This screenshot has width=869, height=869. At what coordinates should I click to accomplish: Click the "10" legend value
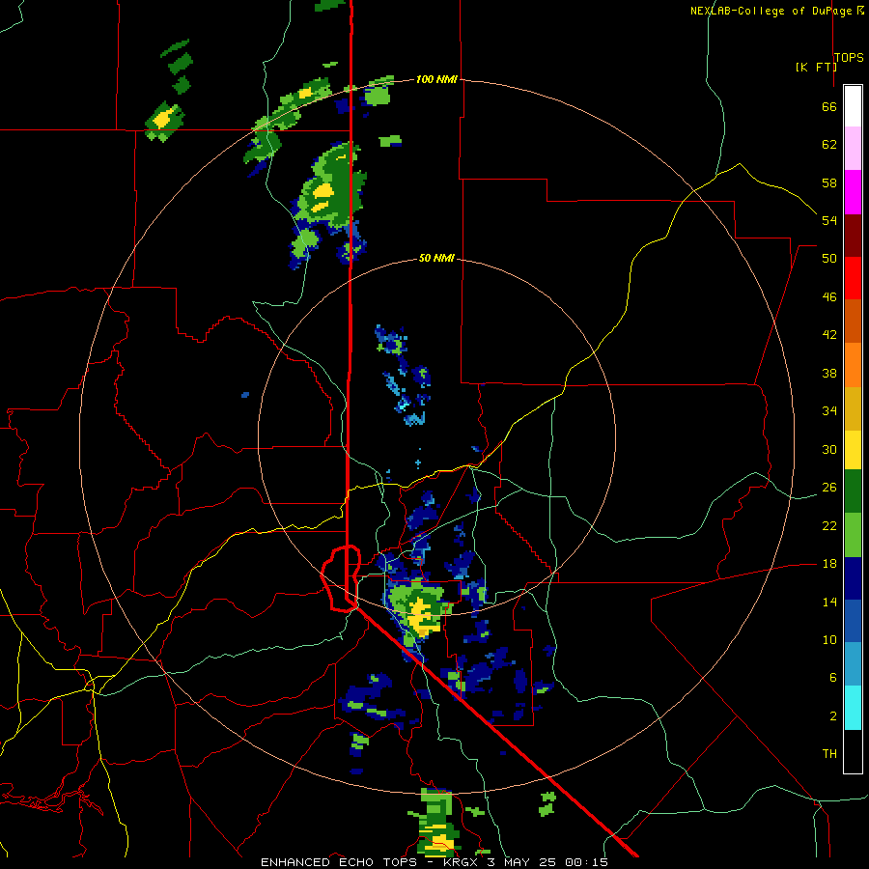[x=829, y=639]
